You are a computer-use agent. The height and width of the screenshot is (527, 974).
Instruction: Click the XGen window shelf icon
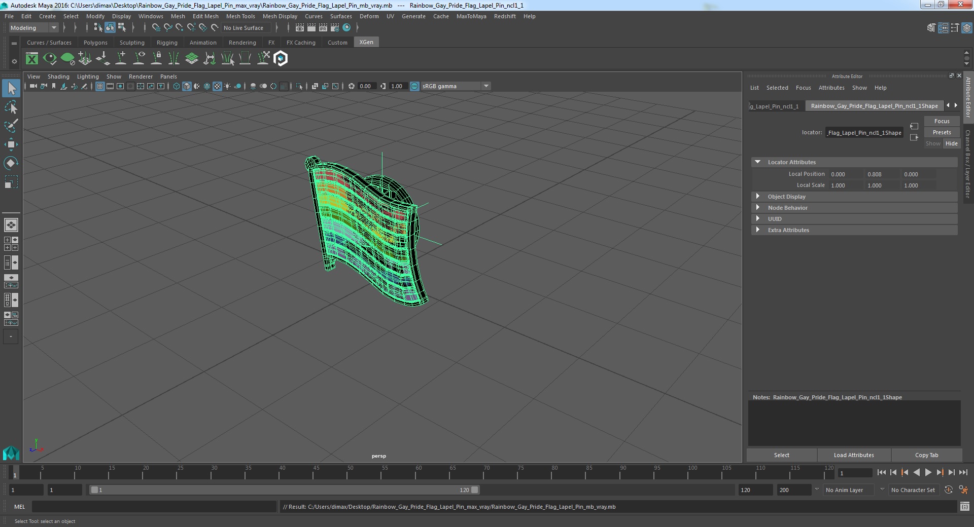point(32,59)
